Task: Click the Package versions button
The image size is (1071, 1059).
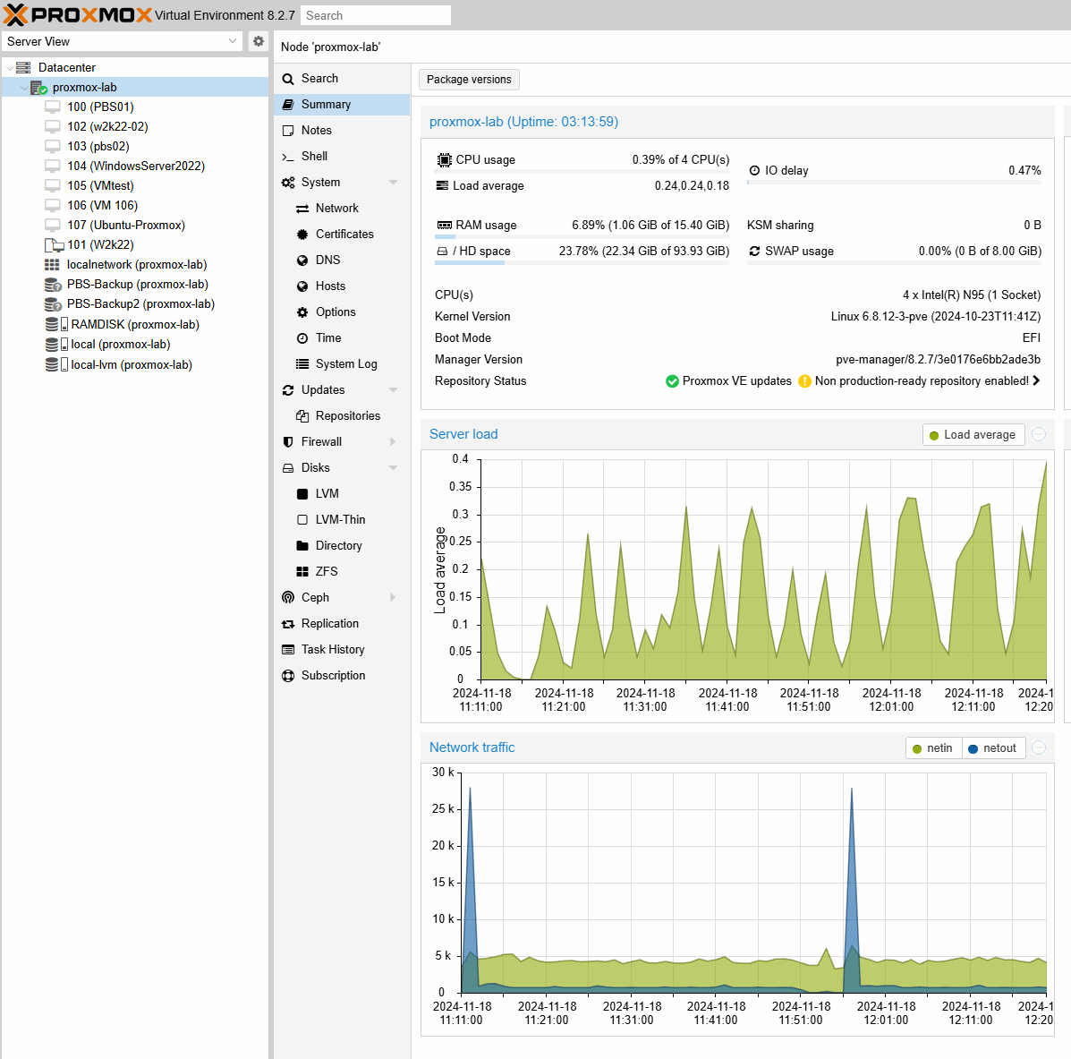Action: pyautogui.click(x=469, y=80)
